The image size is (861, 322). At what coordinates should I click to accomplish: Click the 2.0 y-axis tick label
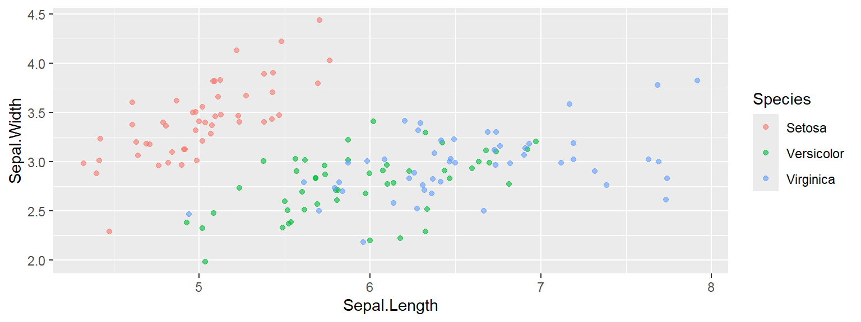[x=38, y=260]
